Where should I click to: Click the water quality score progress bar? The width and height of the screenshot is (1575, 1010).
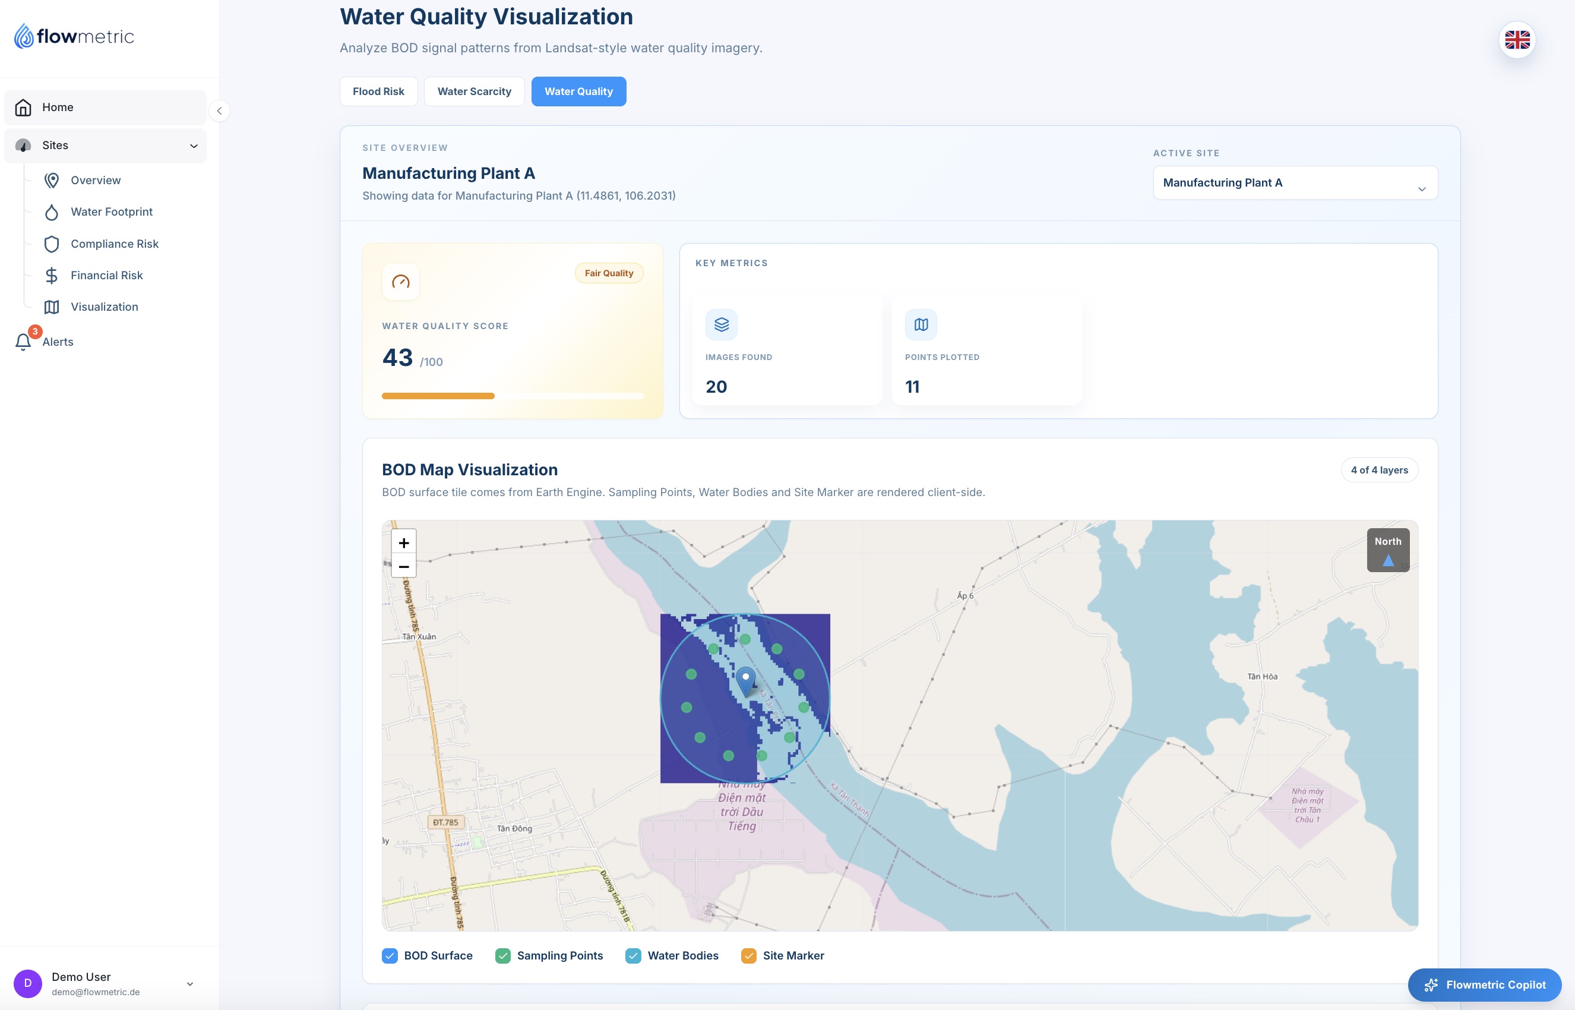[513, 396]
